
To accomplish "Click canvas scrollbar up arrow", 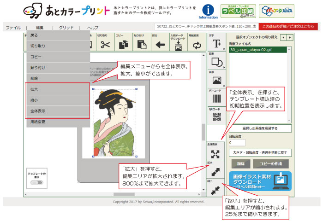I will click(x=203, y=55).
